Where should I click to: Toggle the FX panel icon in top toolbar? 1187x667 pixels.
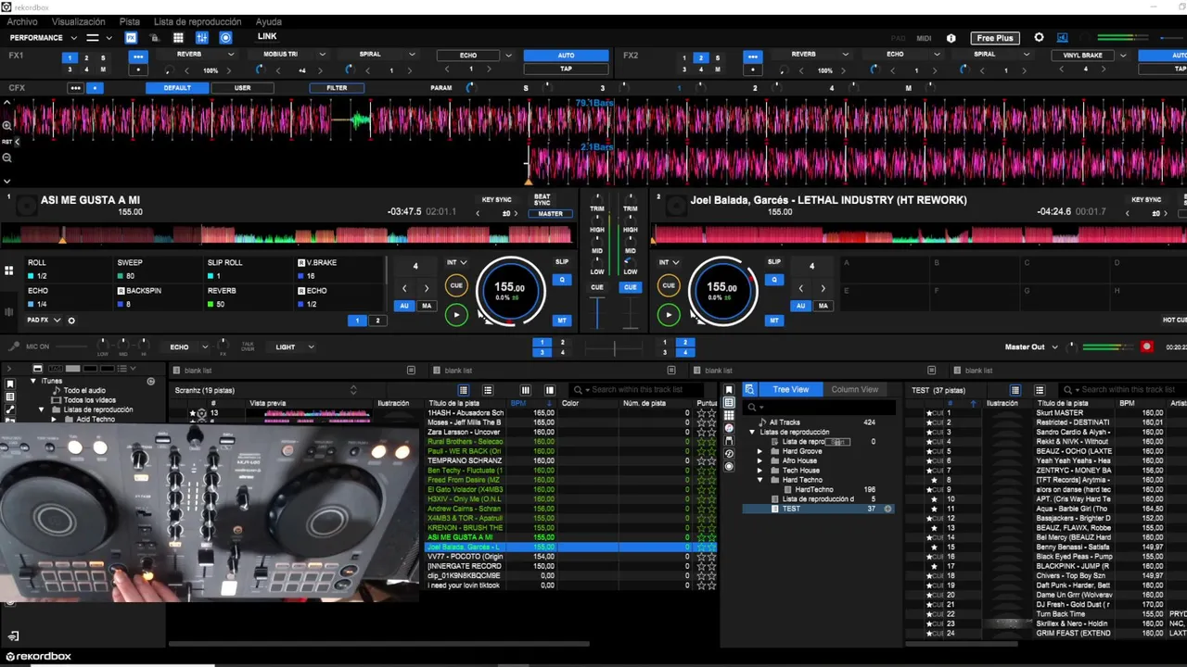click(131, 38)
